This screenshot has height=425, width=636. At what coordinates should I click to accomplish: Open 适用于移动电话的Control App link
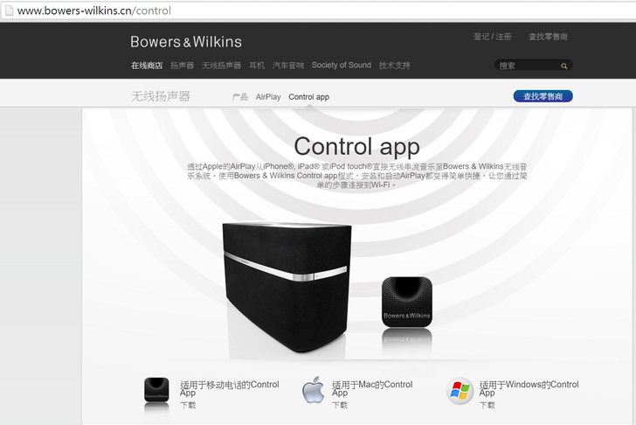[230, 388]
